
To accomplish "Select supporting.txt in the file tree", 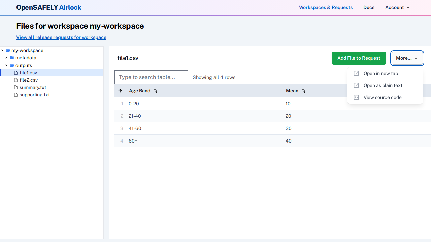I will [35, 95].
